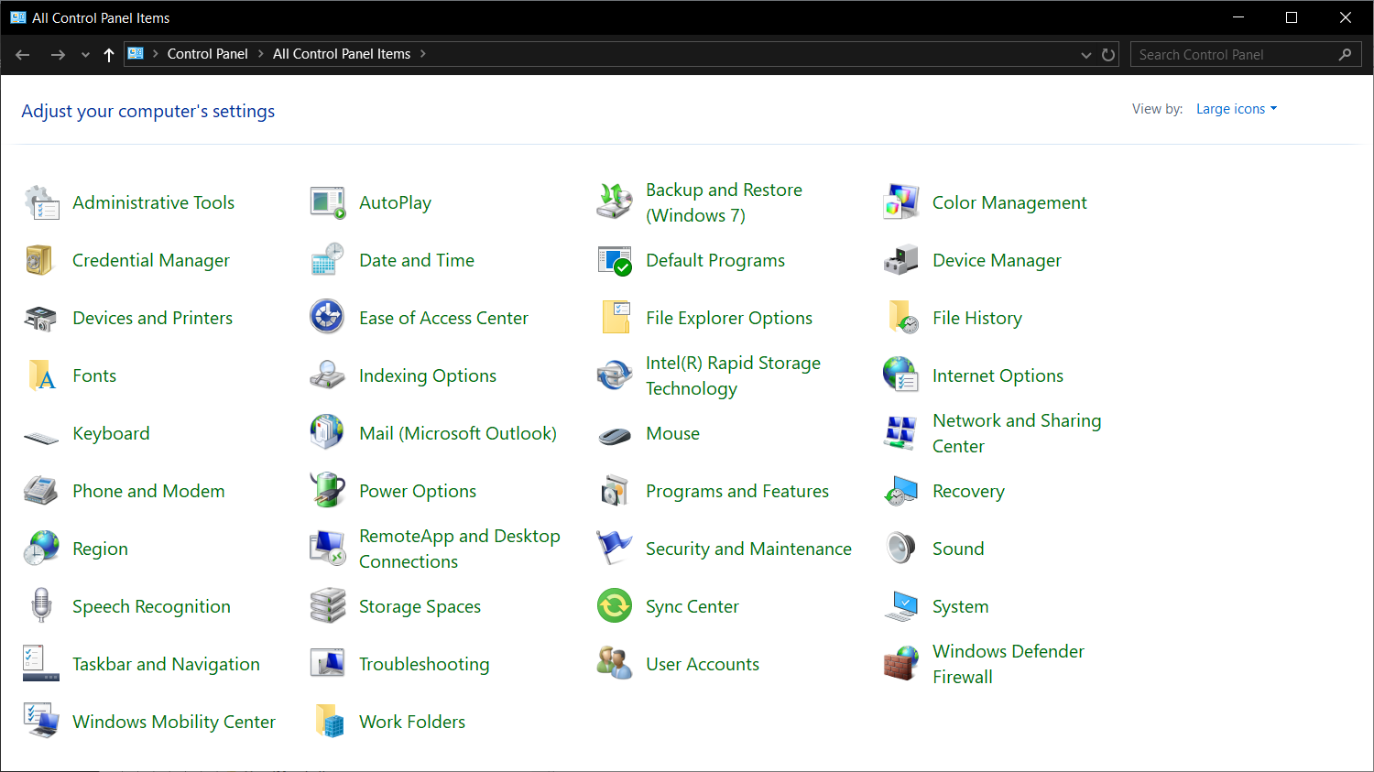The width and height of the screenshot is (1374, 772).
Task: Click the Speech Recognition microphone icon
Action: point(41,606)
